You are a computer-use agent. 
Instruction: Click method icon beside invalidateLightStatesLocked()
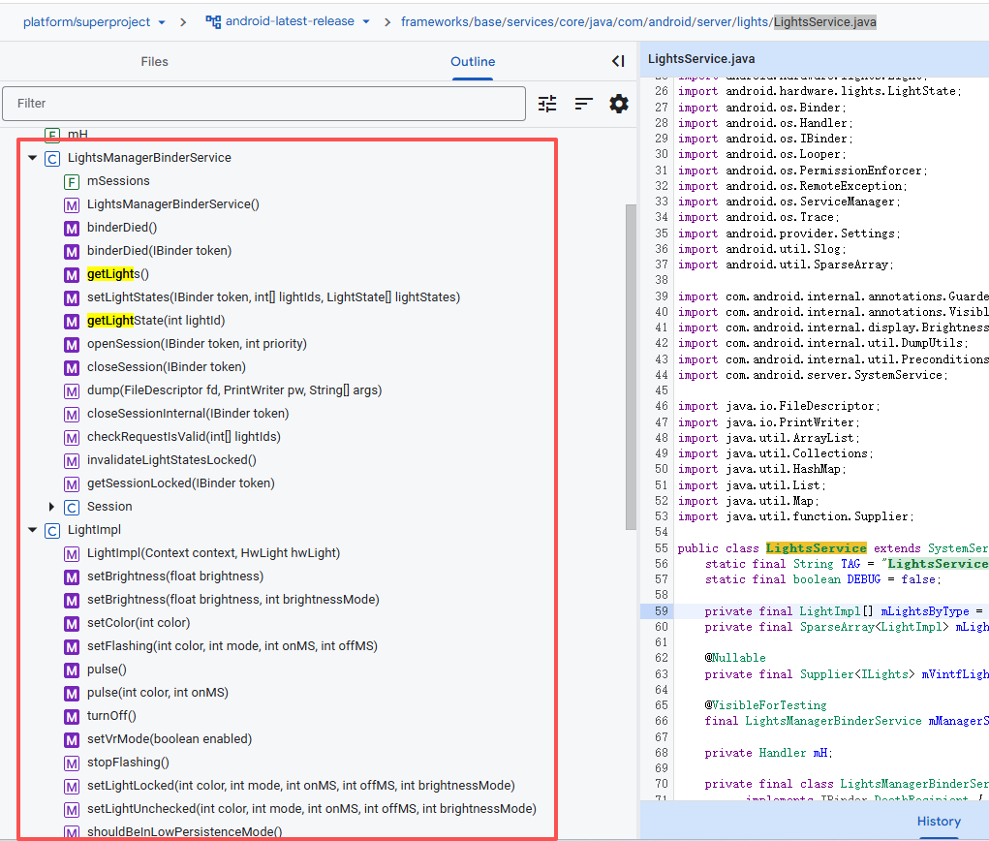(x=72, y=461)
